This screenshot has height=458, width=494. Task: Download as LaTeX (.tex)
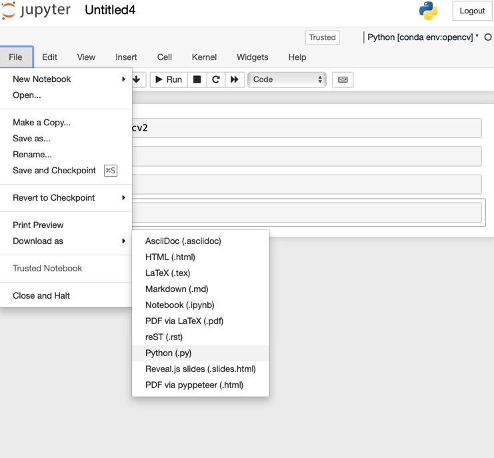coord(201,273)
